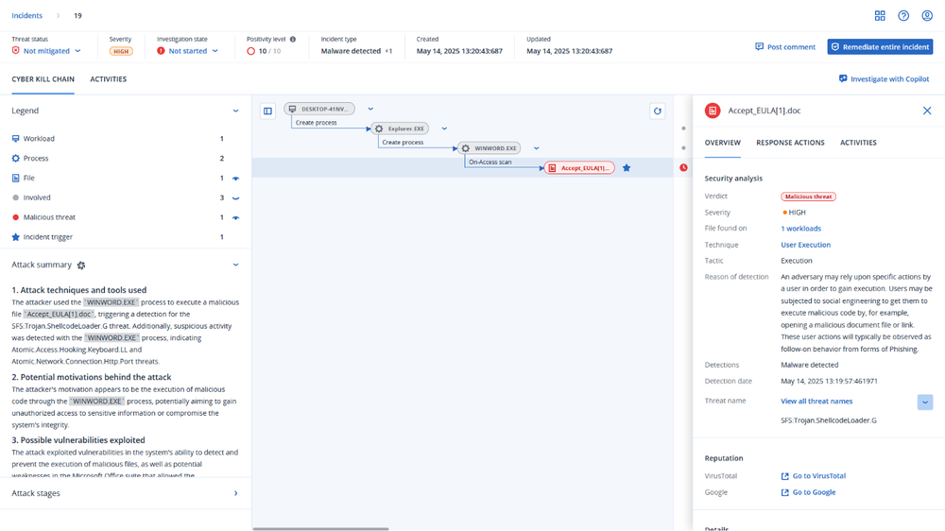Expand the threat names dropdown arrow

point(925,402)
